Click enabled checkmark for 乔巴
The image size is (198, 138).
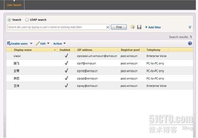[66, 78]
